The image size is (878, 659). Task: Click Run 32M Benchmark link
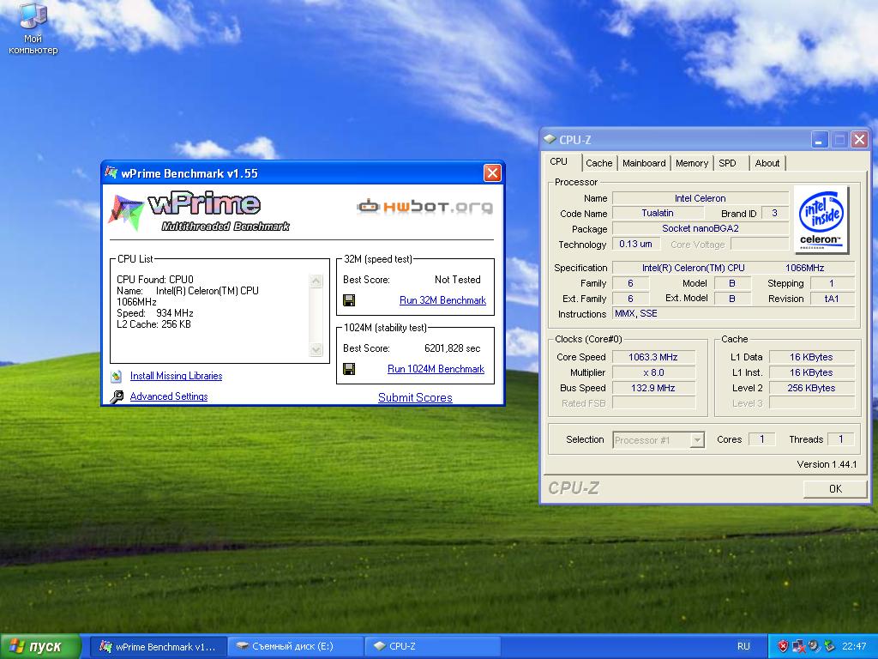(x=442, y=300)
